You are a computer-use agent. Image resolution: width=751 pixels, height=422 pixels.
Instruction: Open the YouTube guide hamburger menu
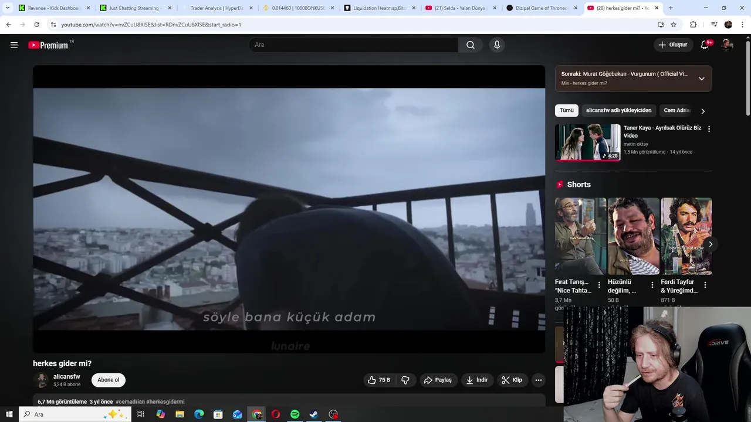(x=14, y=45)
